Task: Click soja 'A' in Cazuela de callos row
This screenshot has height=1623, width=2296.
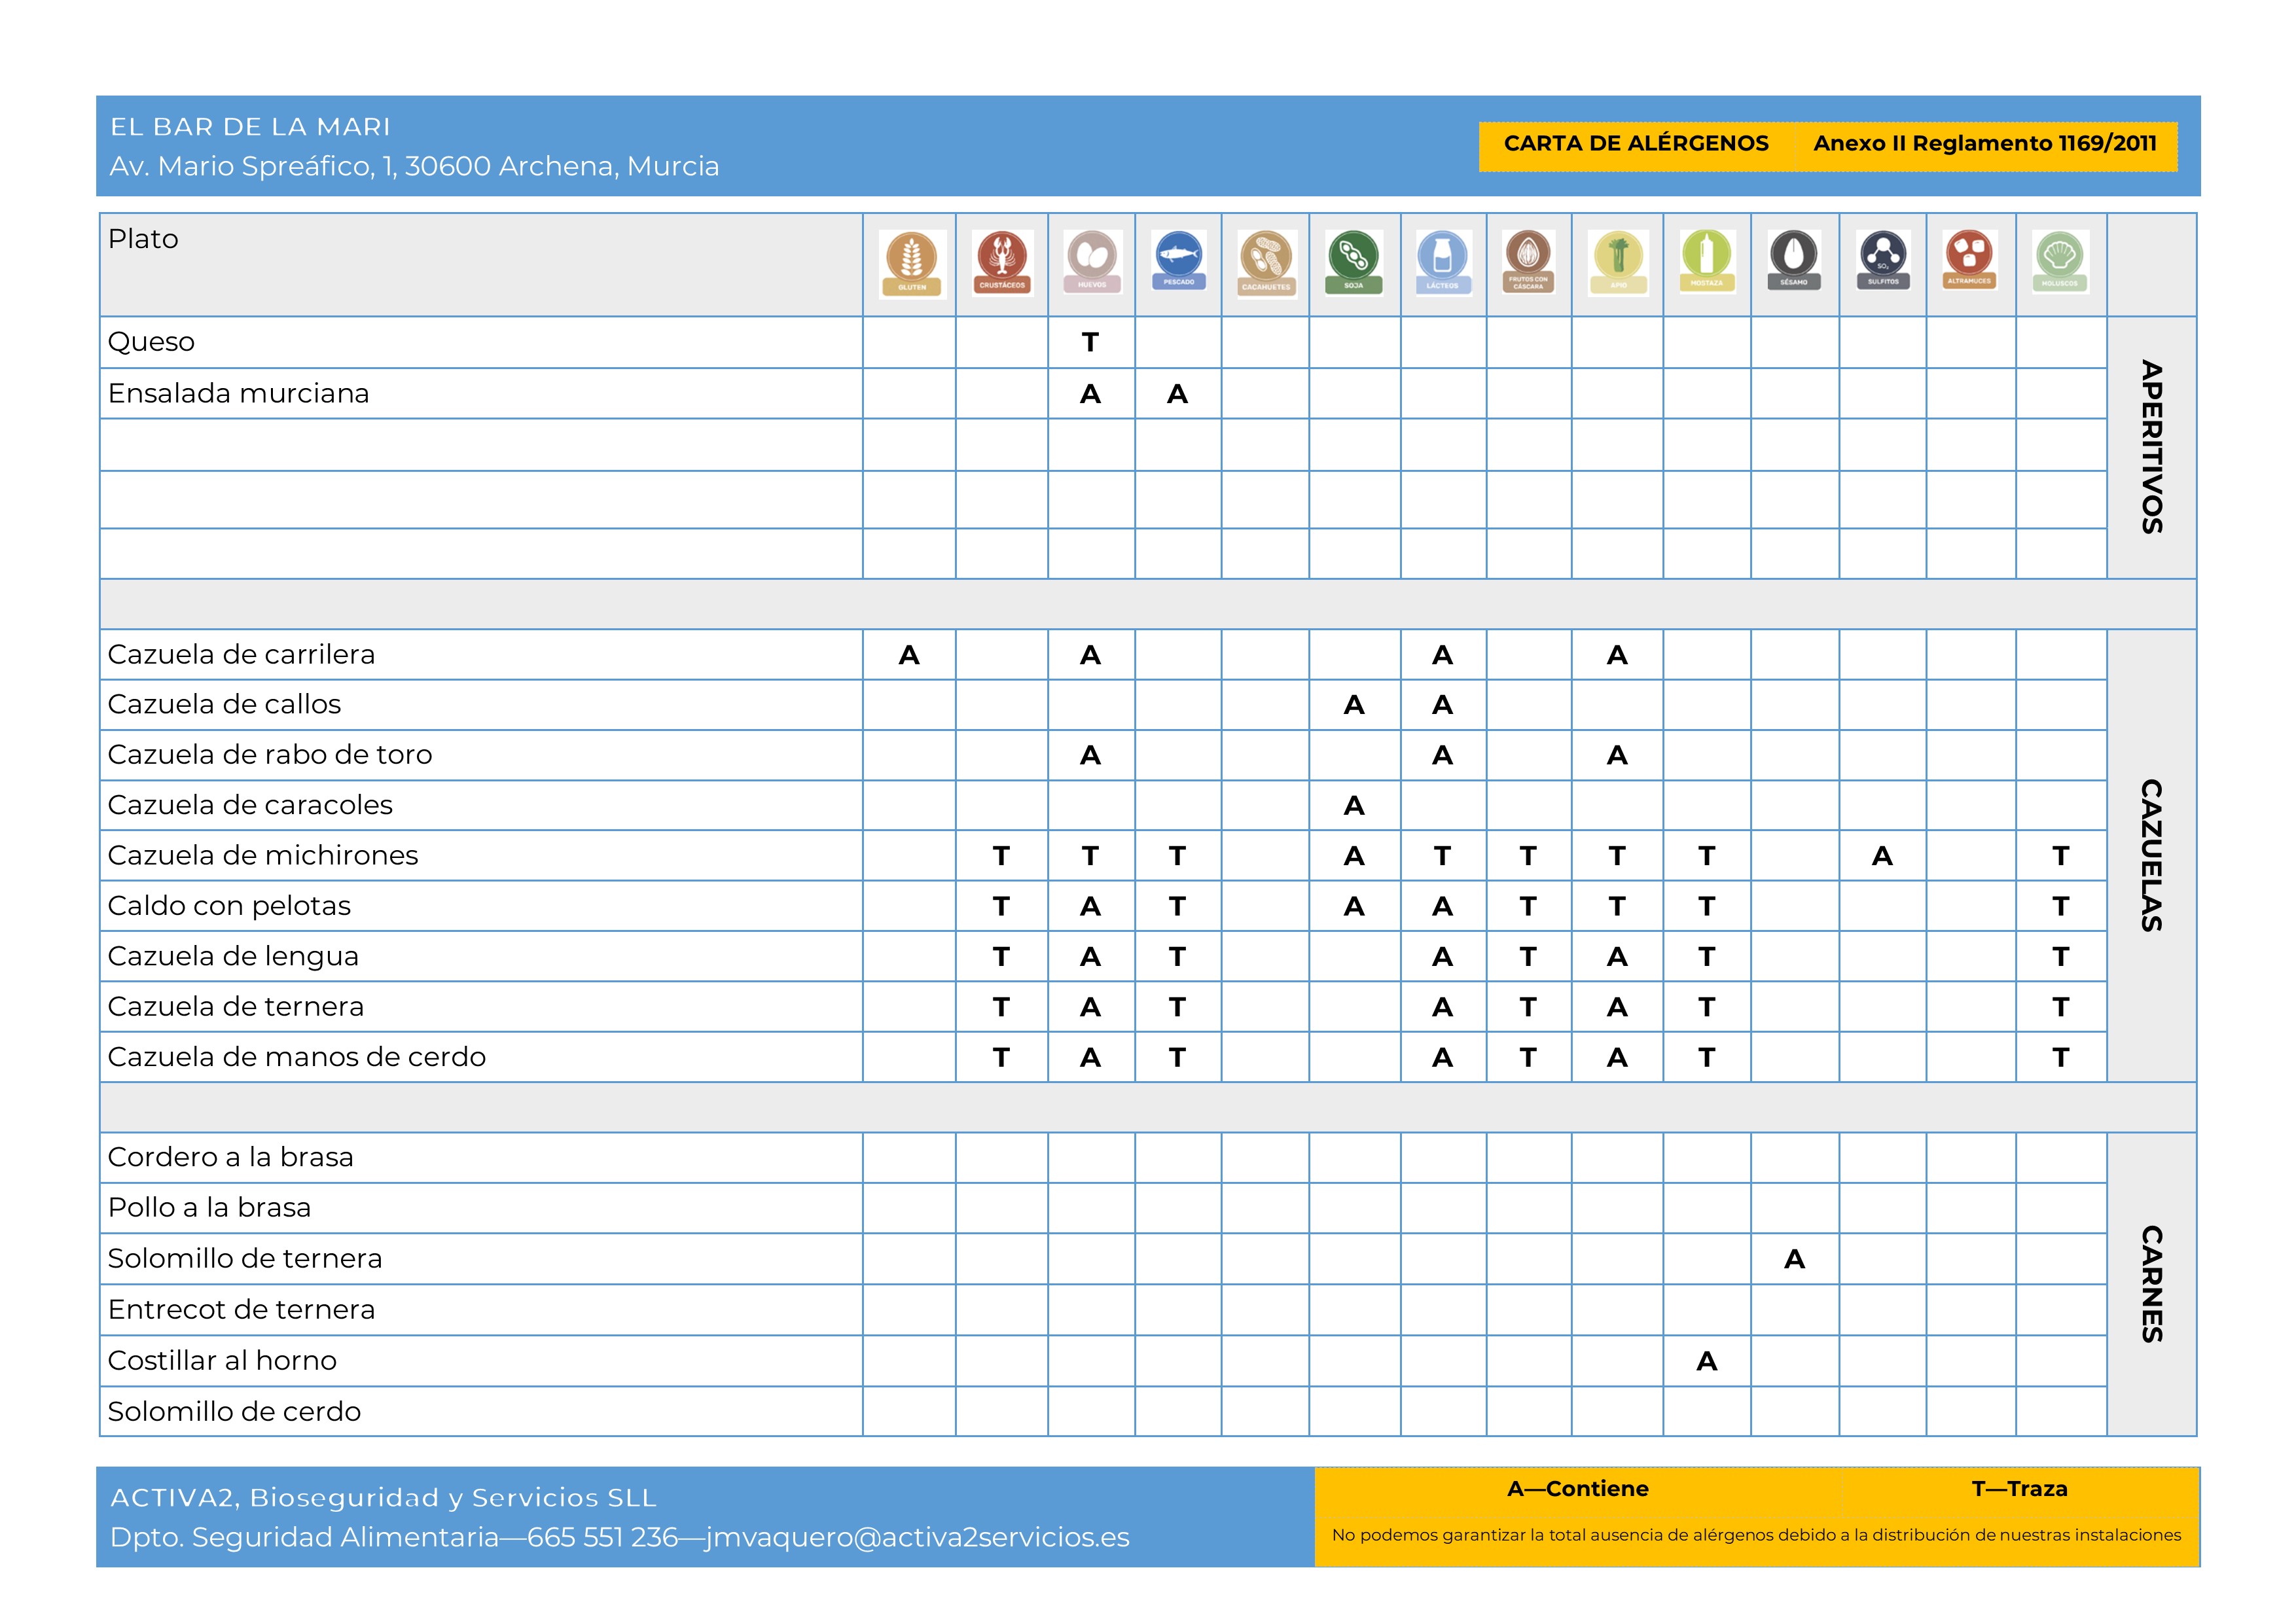Action: click(1354, 705)
